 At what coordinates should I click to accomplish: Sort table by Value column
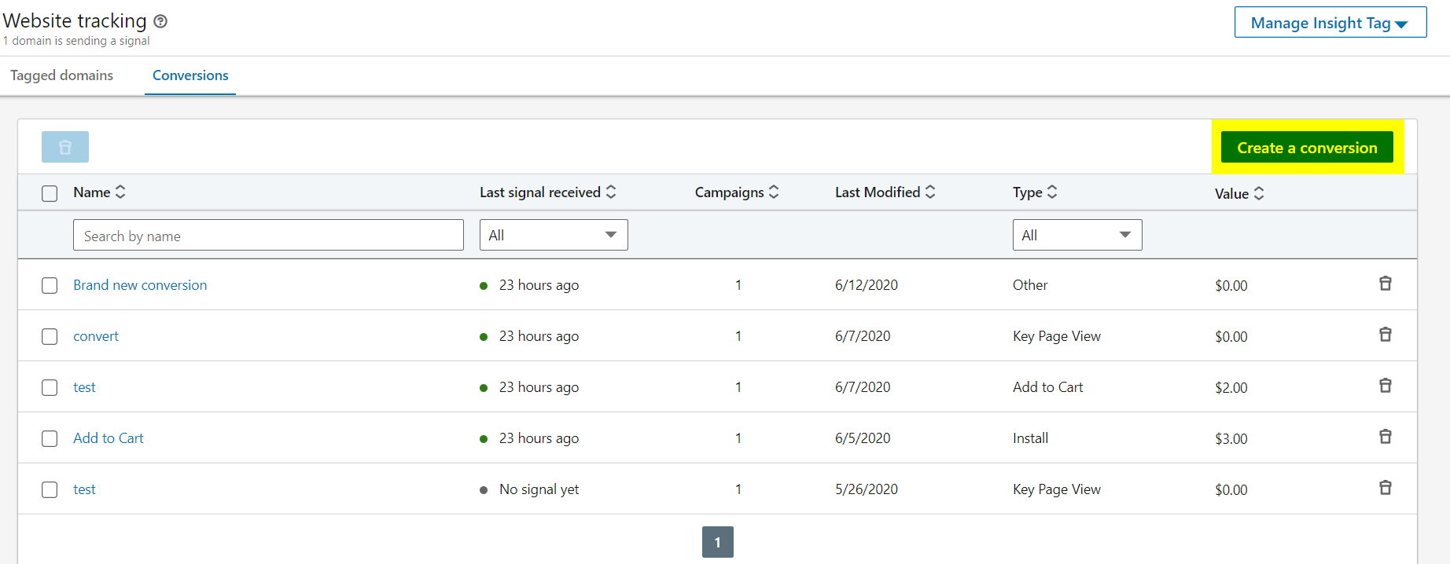pyautogui.click(x=1258, y=193)
